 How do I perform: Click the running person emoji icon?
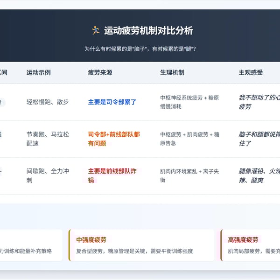point(96,30)
